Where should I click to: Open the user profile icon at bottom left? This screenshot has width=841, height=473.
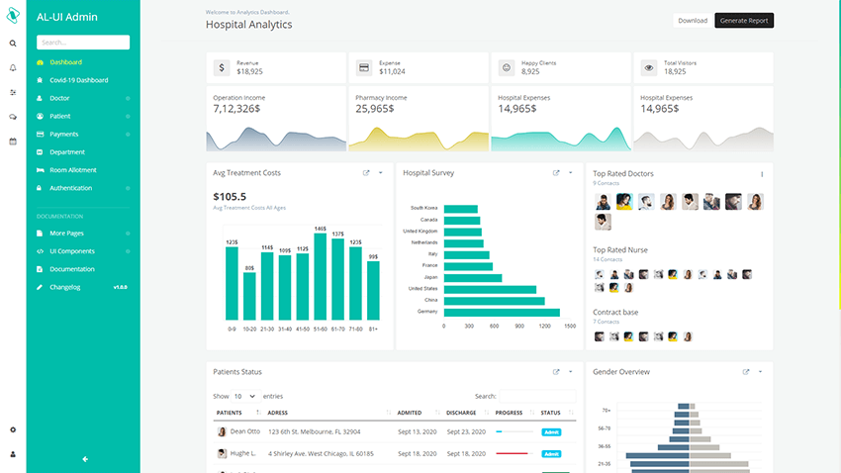point(13,454)
